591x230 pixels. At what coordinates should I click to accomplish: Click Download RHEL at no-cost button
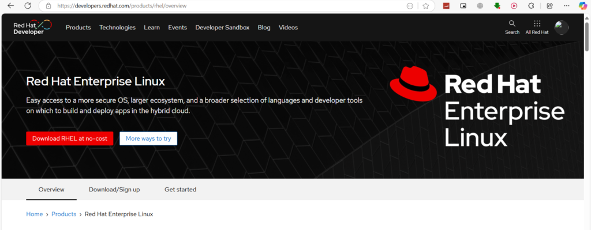[x=70, y=138]
